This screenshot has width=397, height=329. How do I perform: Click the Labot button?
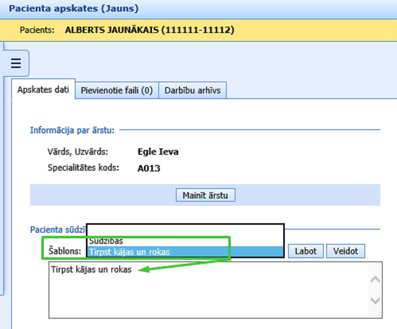click(306, 251)
